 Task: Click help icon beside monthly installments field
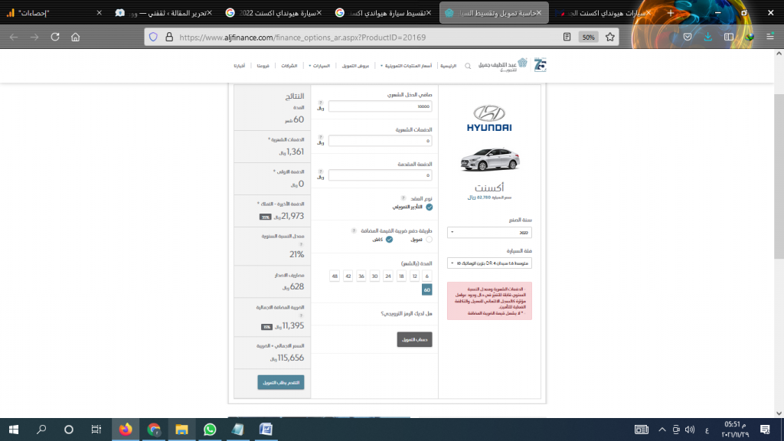(x=321, y=137)
